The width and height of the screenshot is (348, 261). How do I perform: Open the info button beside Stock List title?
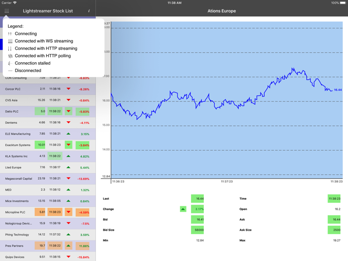point(89,11)
